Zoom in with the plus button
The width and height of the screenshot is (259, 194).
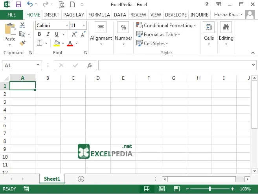click(x=233, y=189)
